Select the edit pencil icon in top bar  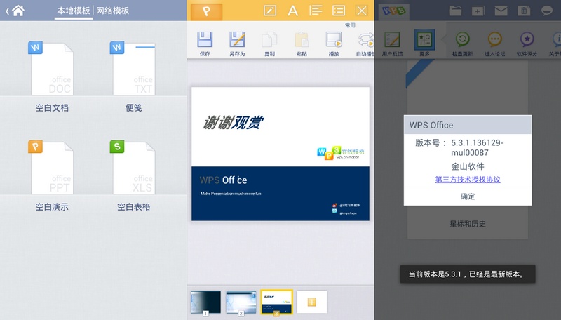(x=270, y=11)
